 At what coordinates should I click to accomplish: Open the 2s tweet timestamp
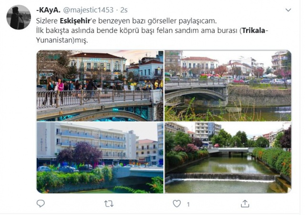[x=124, y=10]
